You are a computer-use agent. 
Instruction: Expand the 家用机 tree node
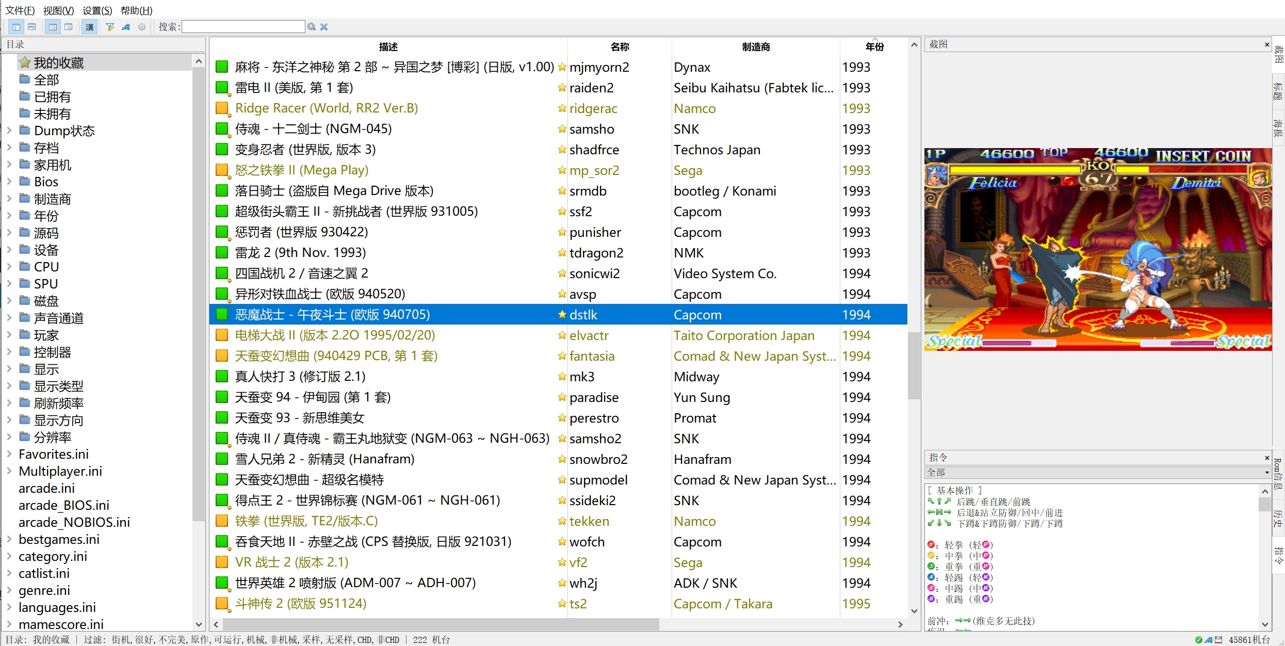click(x=9, y=165)
